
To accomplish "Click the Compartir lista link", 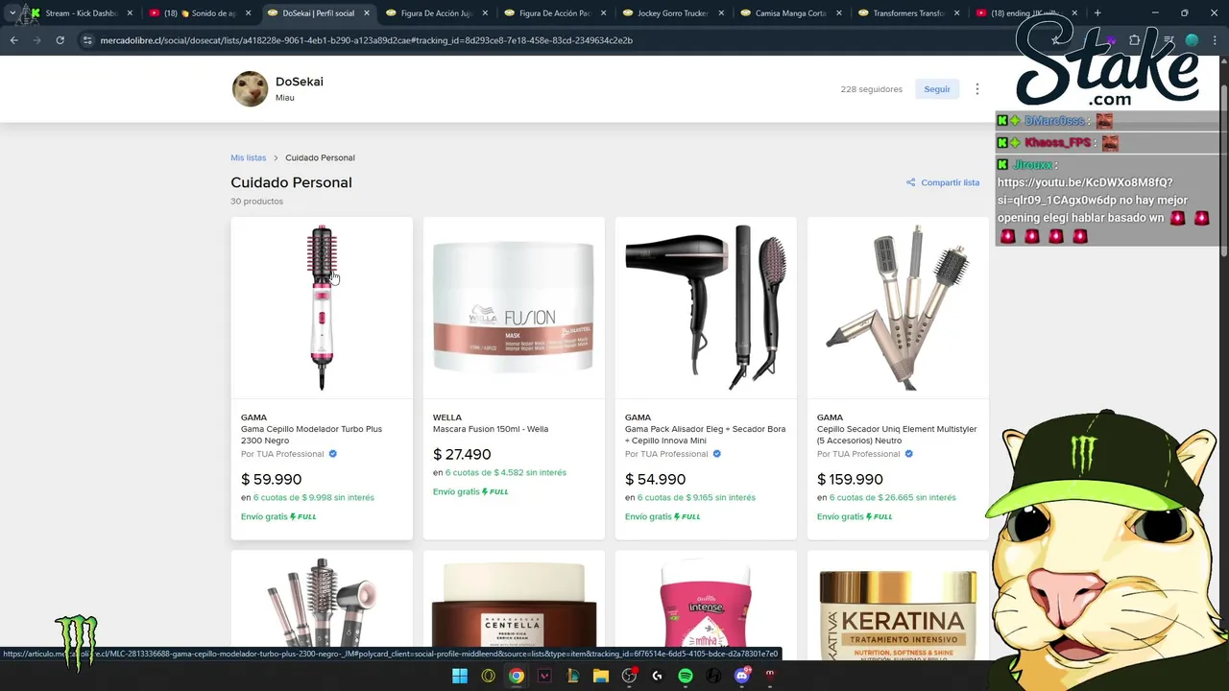I will (950, 182).
